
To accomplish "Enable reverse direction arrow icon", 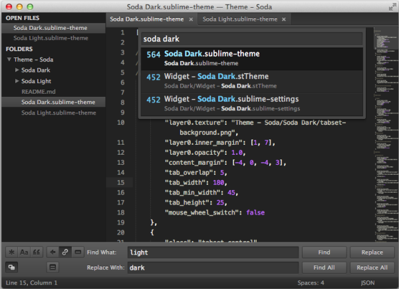I will click(x=53, y=252).
